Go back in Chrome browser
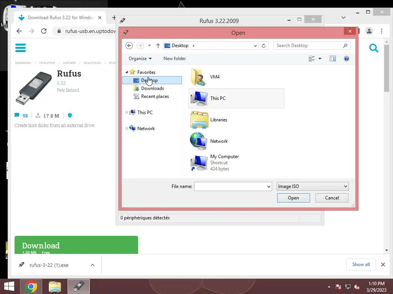Screen dimensions: 393x294 19,31
